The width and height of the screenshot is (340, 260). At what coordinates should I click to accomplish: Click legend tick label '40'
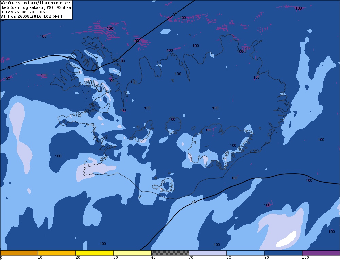click(x=153, y=257)
